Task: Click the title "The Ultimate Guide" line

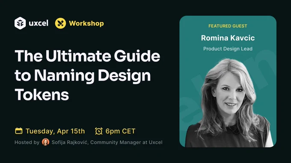Action: [x=87, y=56]
